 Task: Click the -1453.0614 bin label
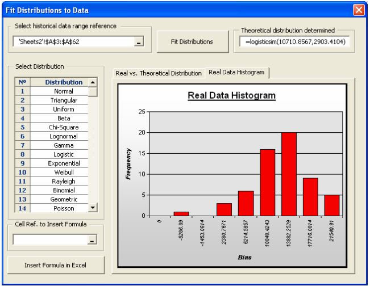[x=202, y=233]
